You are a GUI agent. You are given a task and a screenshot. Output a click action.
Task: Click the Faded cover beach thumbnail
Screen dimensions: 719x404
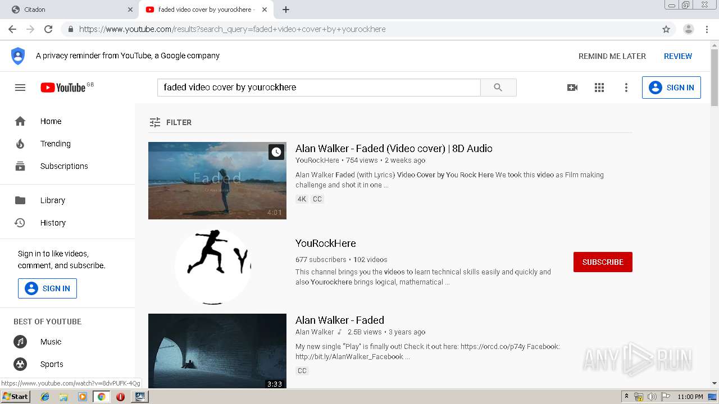[x=217, y=181]
